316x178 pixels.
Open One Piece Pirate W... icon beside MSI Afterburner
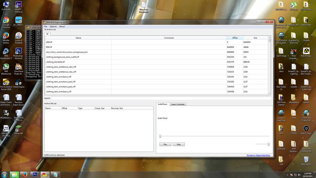(19, 69)
